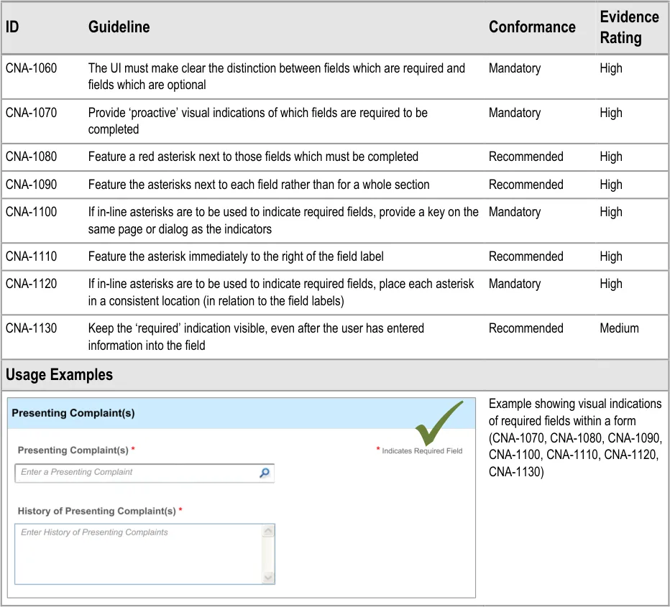Image resolution: width=670 pixels, height=607 pixels.
Task: Click the Recommended cell for CNA-1080
Action: tap(526, 157)
